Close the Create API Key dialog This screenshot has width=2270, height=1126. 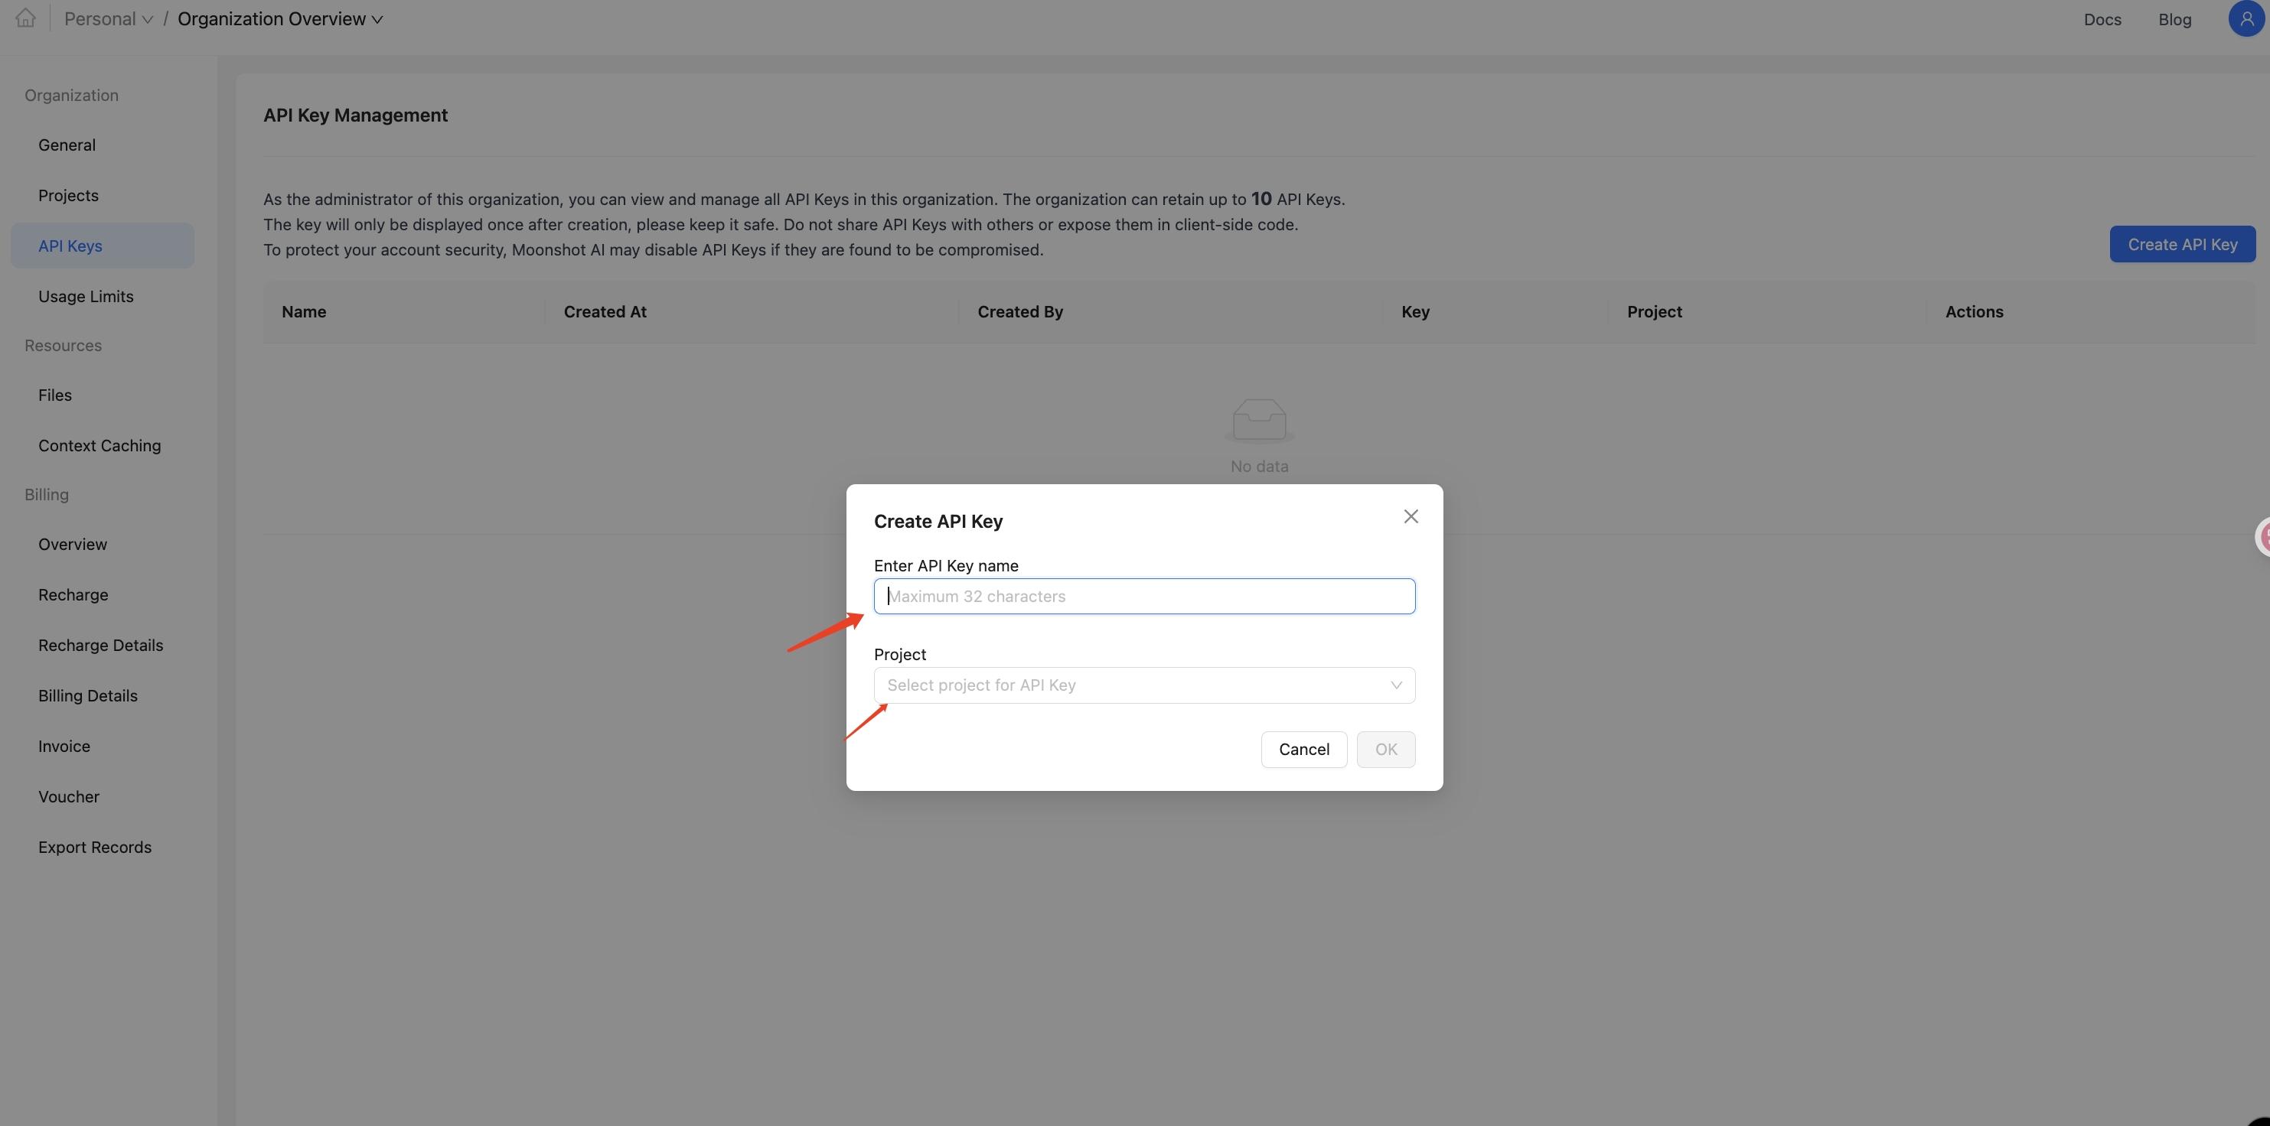coord(1410,516)
